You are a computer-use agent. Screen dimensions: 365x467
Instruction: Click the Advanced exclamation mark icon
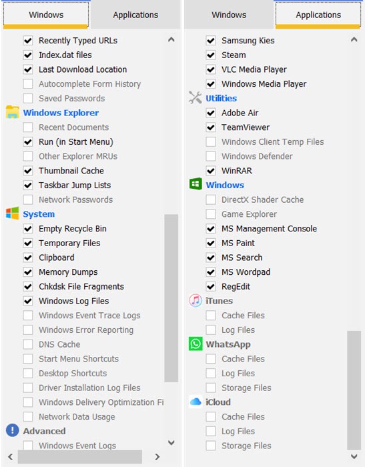pyautogui.click(x=12, y=431)
